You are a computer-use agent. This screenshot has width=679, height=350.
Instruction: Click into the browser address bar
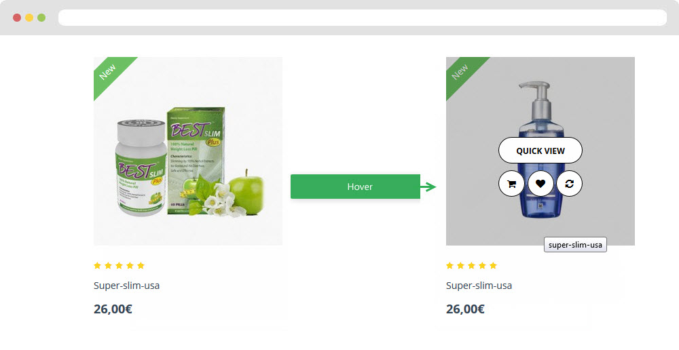(x=363, y=18)
